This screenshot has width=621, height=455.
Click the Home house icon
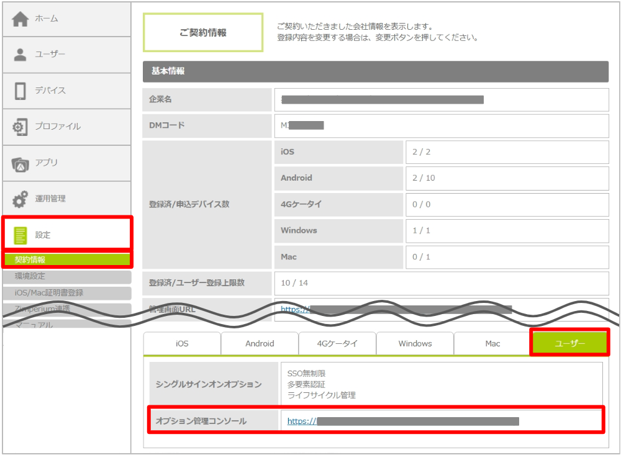tap(20, 19)
